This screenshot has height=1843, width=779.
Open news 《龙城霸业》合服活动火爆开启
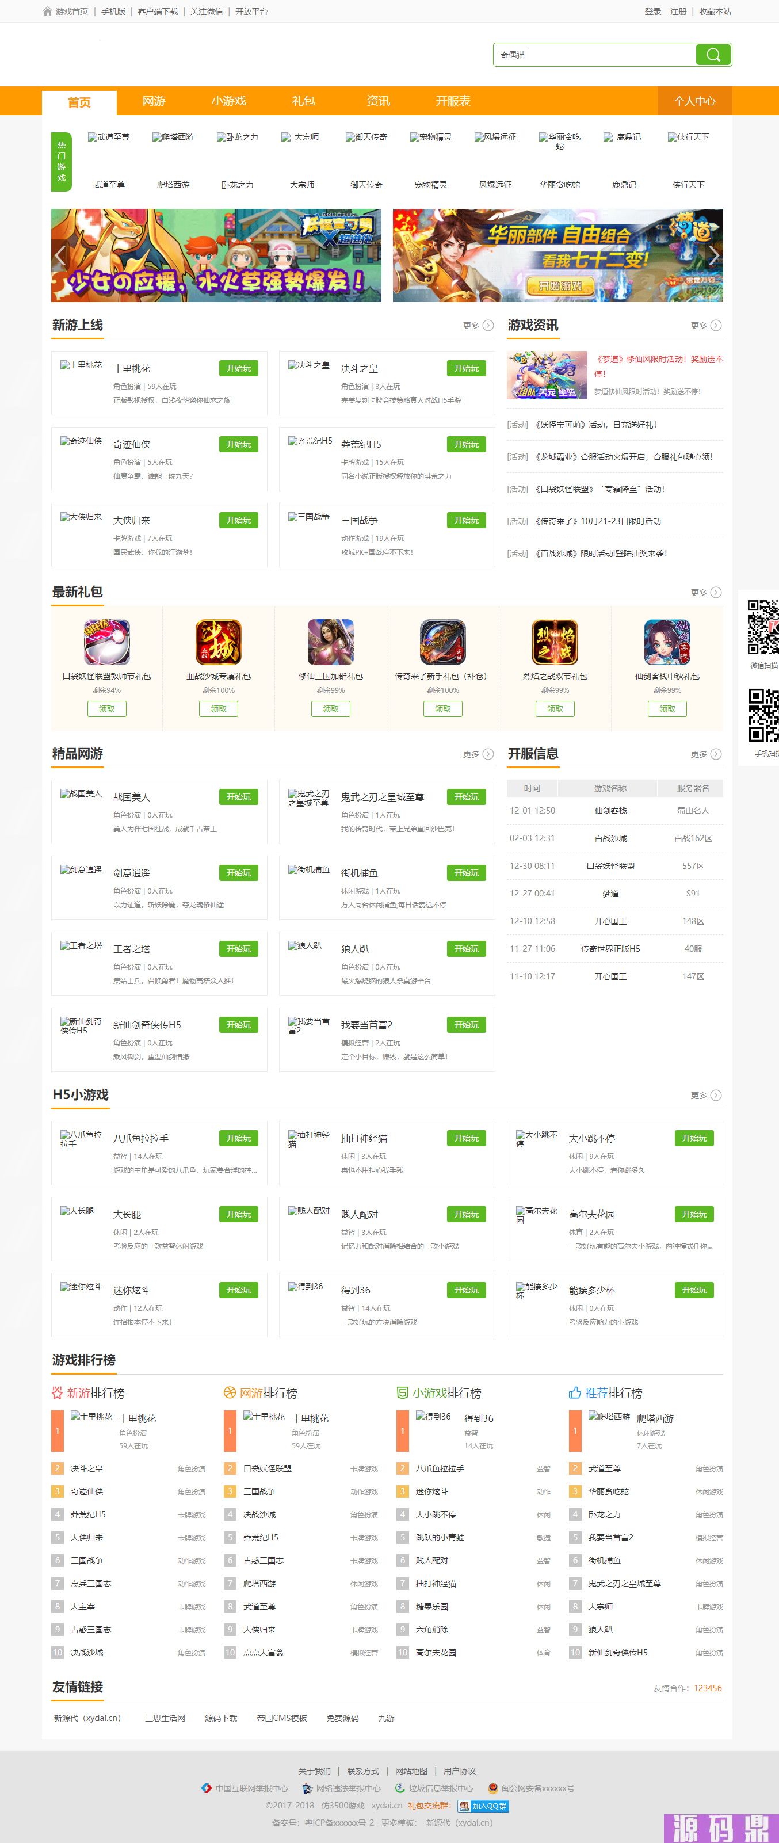(x=623, y=457)
